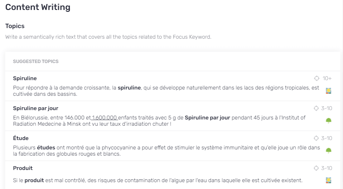The image size is (343, 189).
Task: Select the Produit topic title
Action: coord(23,168)
